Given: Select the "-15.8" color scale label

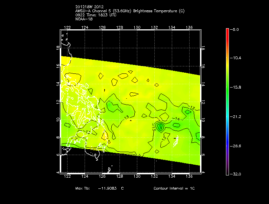Looking at the screenshot, I should point(236,87).
